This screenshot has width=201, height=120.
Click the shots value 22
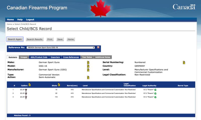click(x=56, y=93)
